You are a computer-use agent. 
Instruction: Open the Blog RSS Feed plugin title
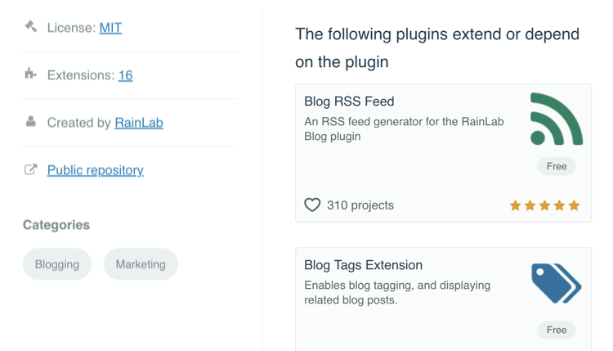(x=349, y=101)
